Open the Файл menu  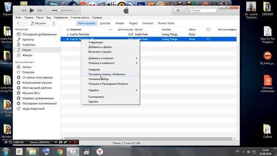(x=18, y=17)
